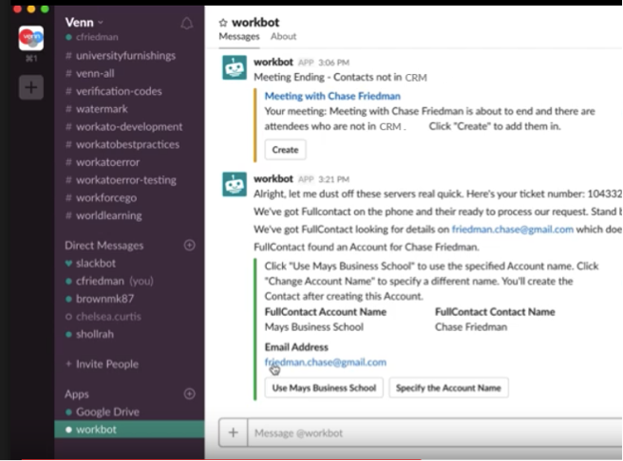Browse apps with Apps plus icon
The image size is (623, 461).
coord(190,394)
